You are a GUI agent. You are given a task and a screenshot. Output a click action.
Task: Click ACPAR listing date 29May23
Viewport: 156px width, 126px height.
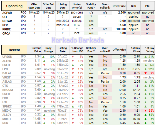(x=63, y=12)
